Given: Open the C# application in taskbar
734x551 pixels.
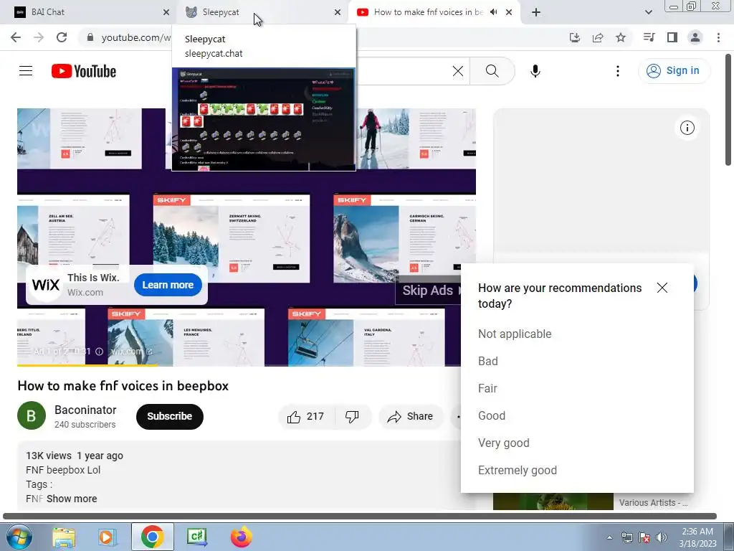Looking at the screenshot, I should coord(196,537).
